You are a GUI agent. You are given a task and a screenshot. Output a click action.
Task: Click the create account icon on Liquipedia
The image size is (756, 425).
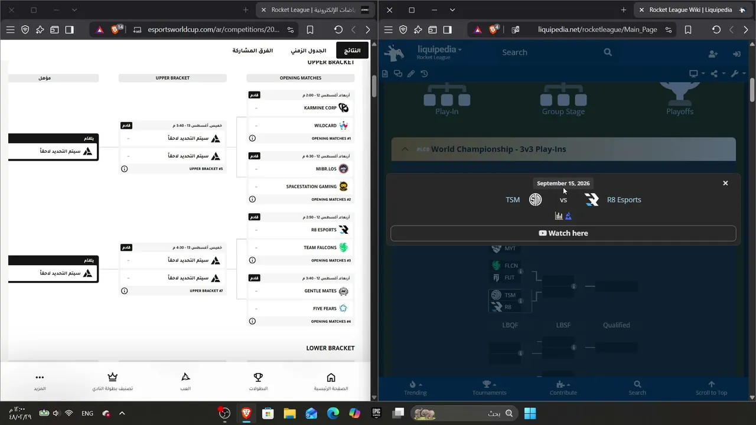[x=713, y=54]
